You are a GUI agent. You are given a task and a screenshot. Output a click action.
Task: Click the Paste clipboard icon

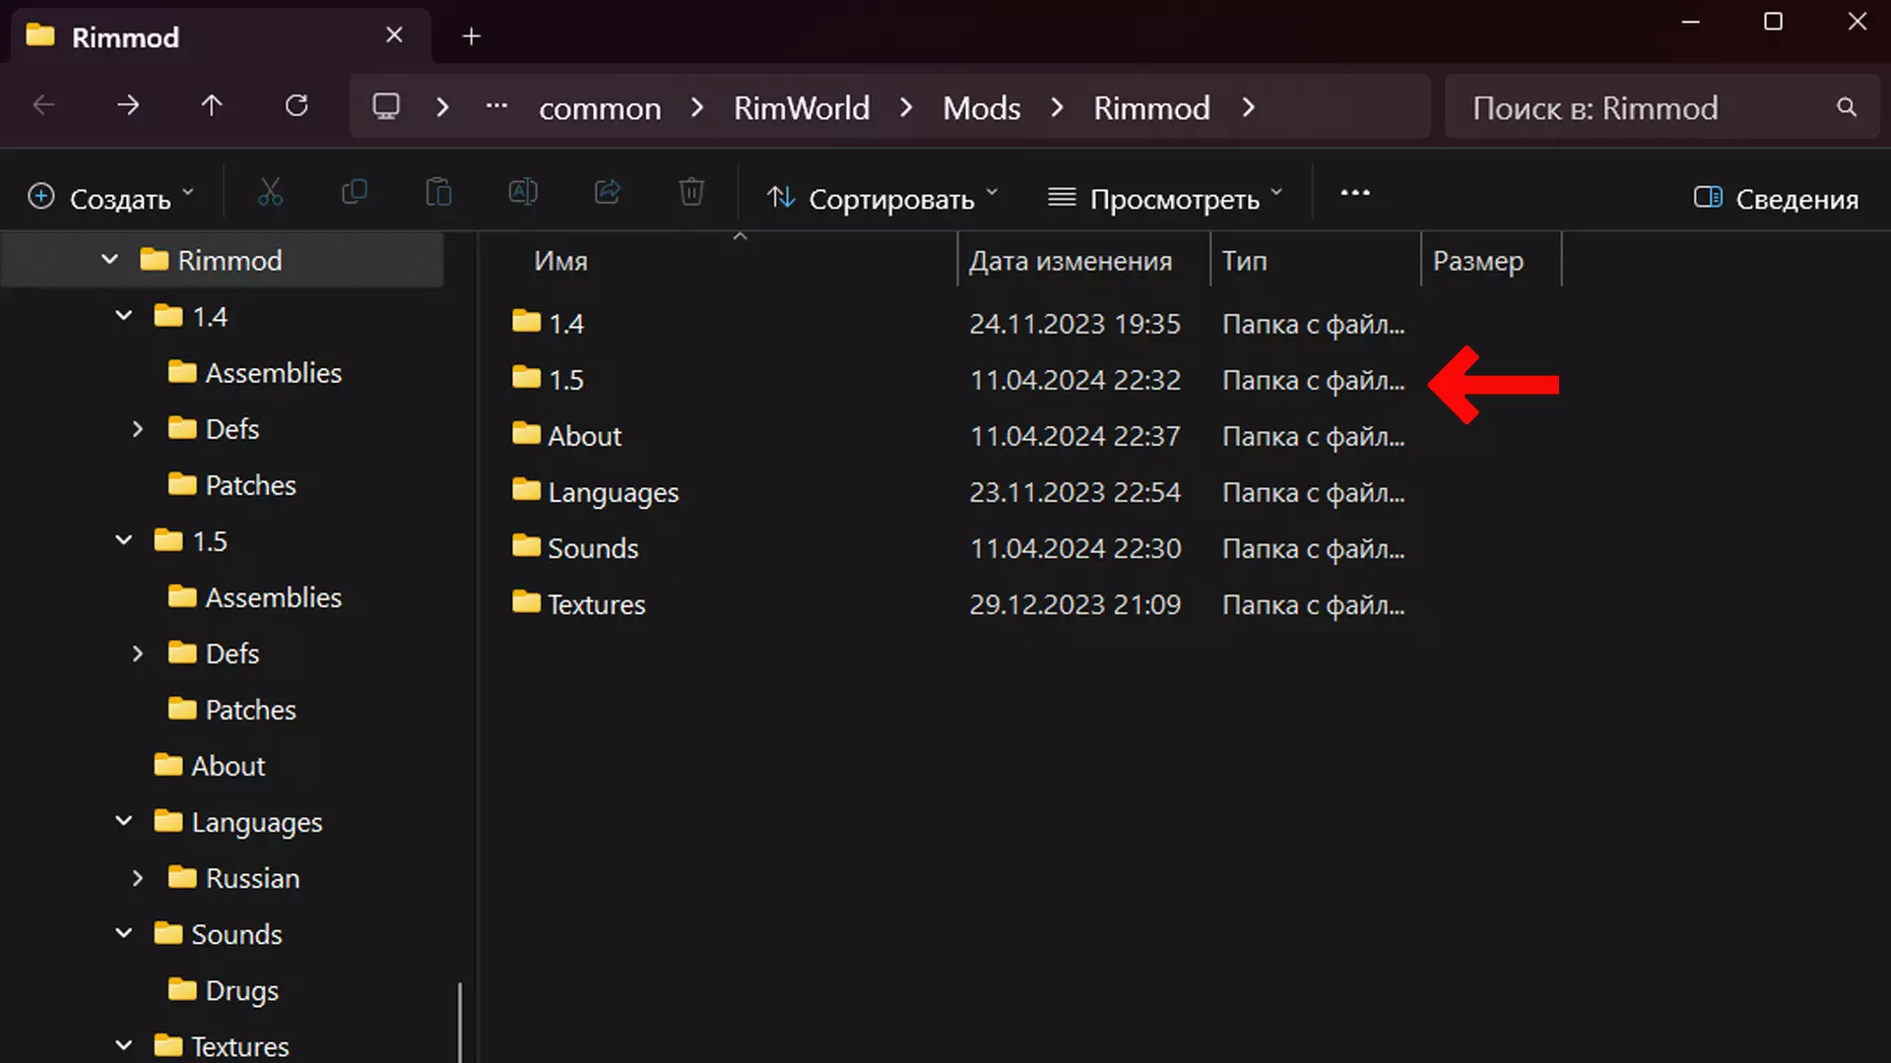(438, 194)
